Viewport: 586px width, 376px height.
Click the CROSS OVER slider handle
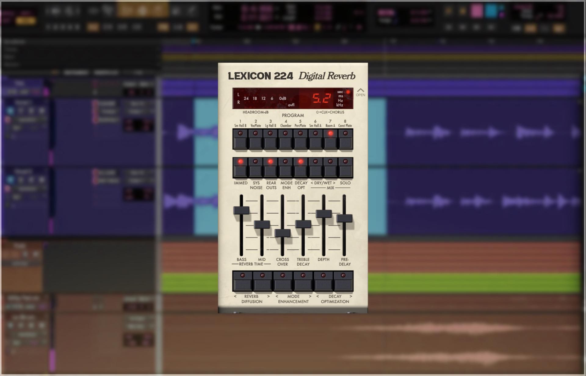click(x=283, y=233)
